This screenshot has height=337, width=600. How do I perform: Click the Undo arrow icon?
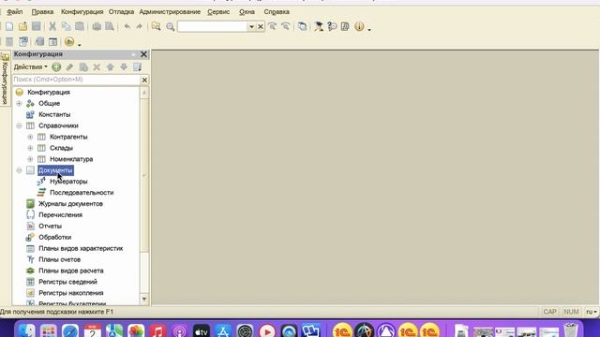coord(127,26)
